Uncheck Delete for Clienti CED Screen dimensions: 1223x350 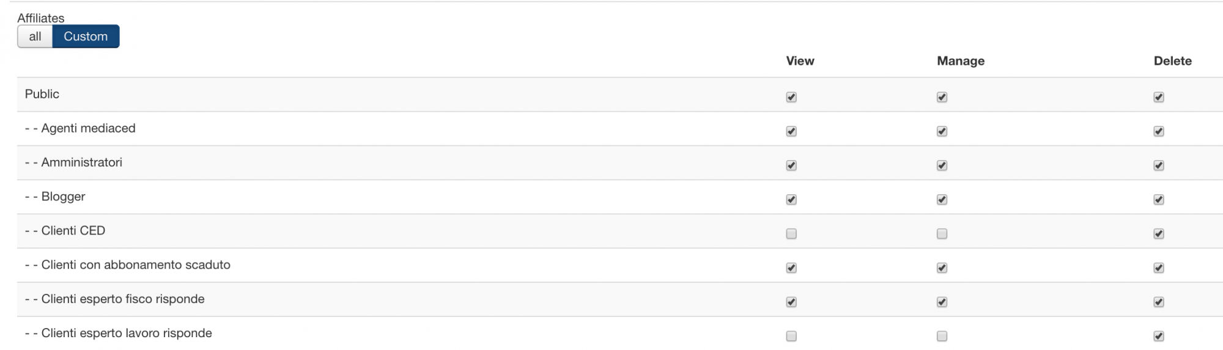(x=1158, y=234)
